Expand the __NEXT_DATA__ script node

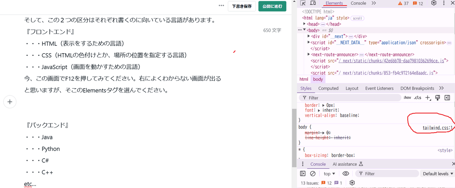tap(309, 43)
